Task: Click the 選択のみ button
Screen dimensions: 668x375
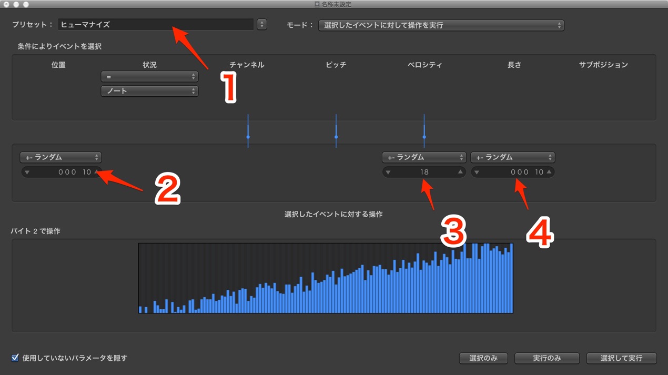Action: 483,358
